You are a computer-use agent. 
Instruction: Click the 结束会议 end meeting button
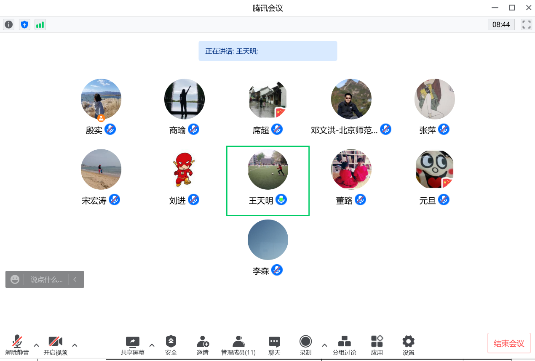[x=508, y=343]
